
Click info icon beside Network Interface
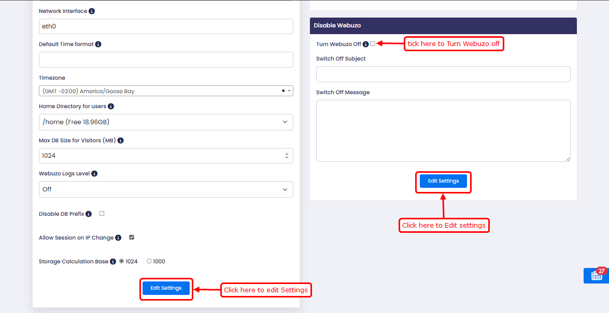tap(92, 11)
